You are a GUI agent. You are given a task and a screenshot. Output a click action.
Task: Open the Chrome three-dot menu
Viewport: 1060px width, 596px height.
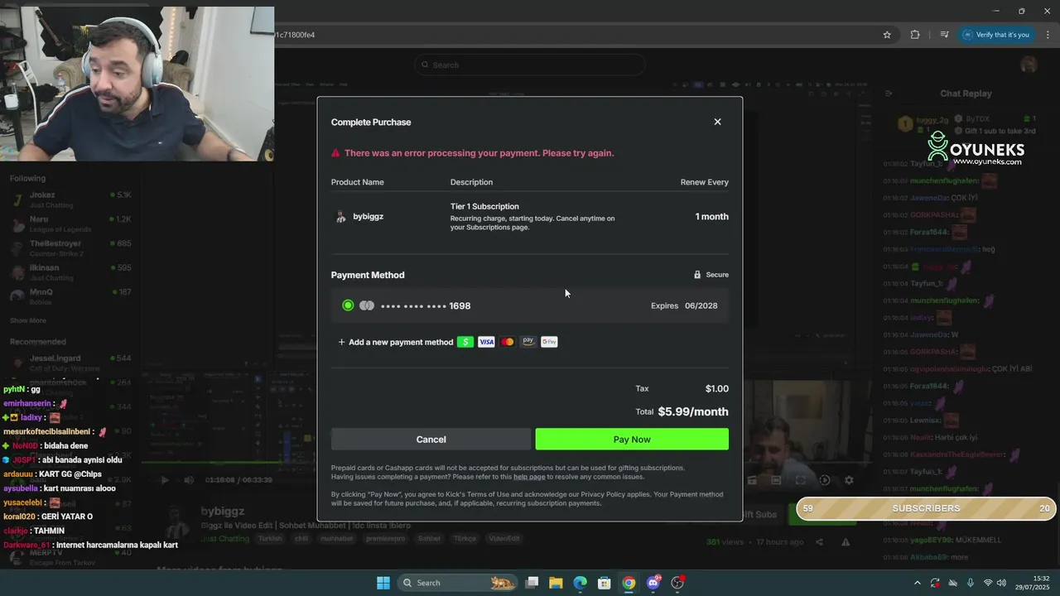click(x=1048, y=35)
